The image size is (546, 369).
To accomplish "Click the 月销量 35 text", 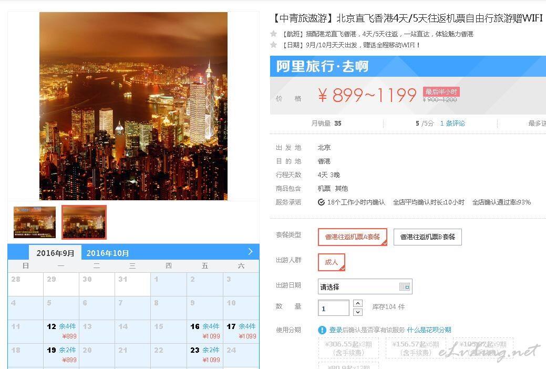I will 326,124.
